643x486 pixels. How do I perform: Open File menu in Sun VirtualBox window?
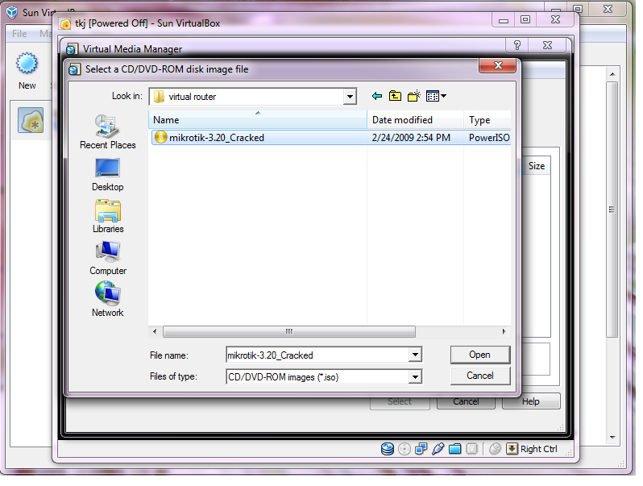point(19,34)
